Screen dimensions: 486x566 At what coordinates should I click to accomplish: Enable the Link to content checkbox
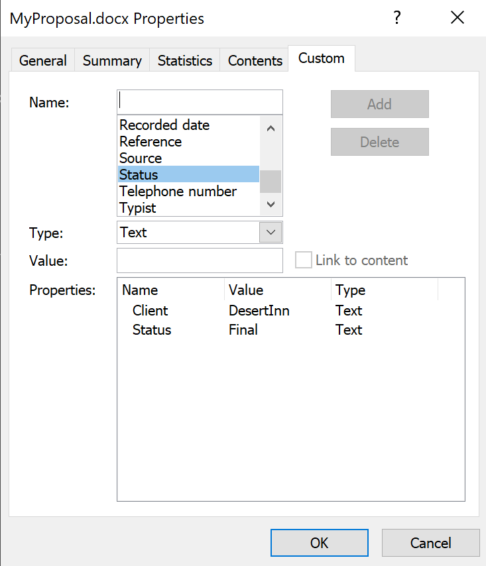(x=303, y=260)
